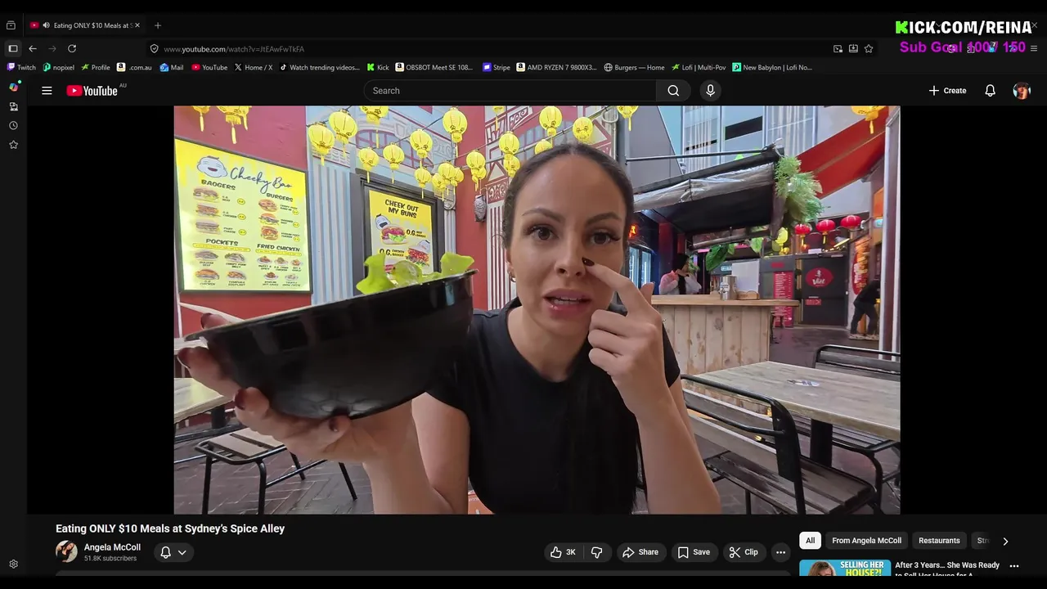Viewport: 1047px width, 589px height.
Task: Open OBSBOT Meet SE bookmark
Action: click(x=434, y=68)
